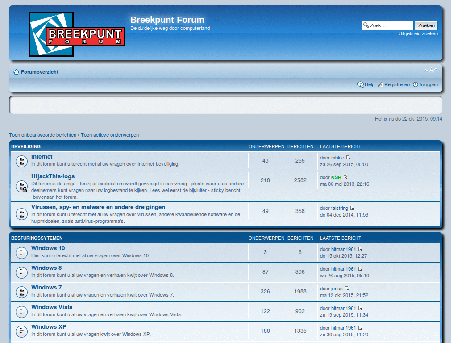Click the Internet forum status icon
The width and height of the screenshot is (457, 343).
(21, 161)
